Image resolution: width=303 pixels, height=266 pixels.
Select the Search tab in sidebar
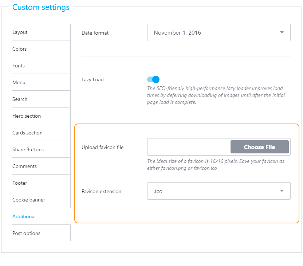[x=20, y=99]
